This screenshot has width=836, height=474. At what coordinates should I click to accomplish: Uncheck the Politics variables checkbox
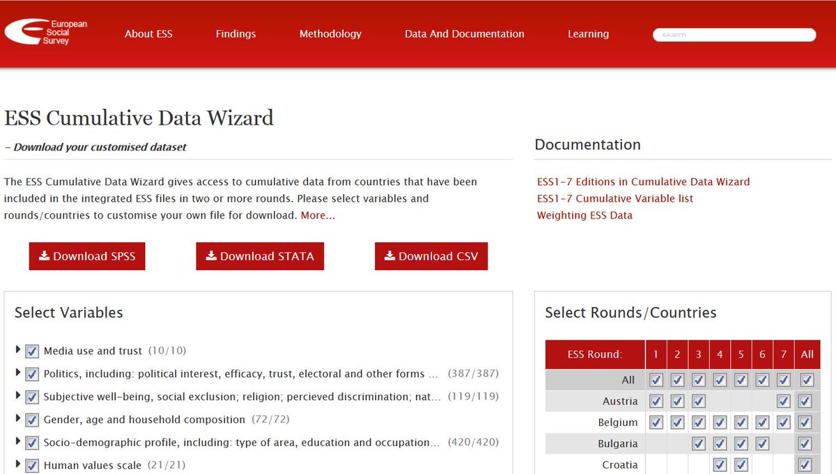[x=31, y=374]
